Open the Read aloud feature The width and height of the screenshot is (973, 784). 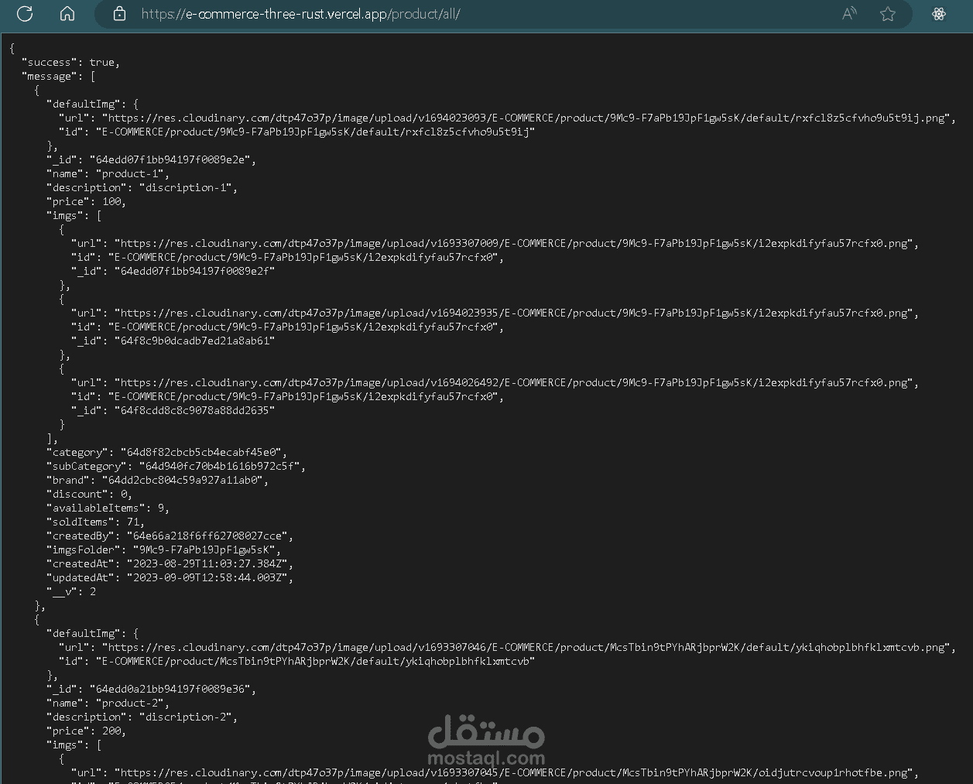[x=849, y=14]
